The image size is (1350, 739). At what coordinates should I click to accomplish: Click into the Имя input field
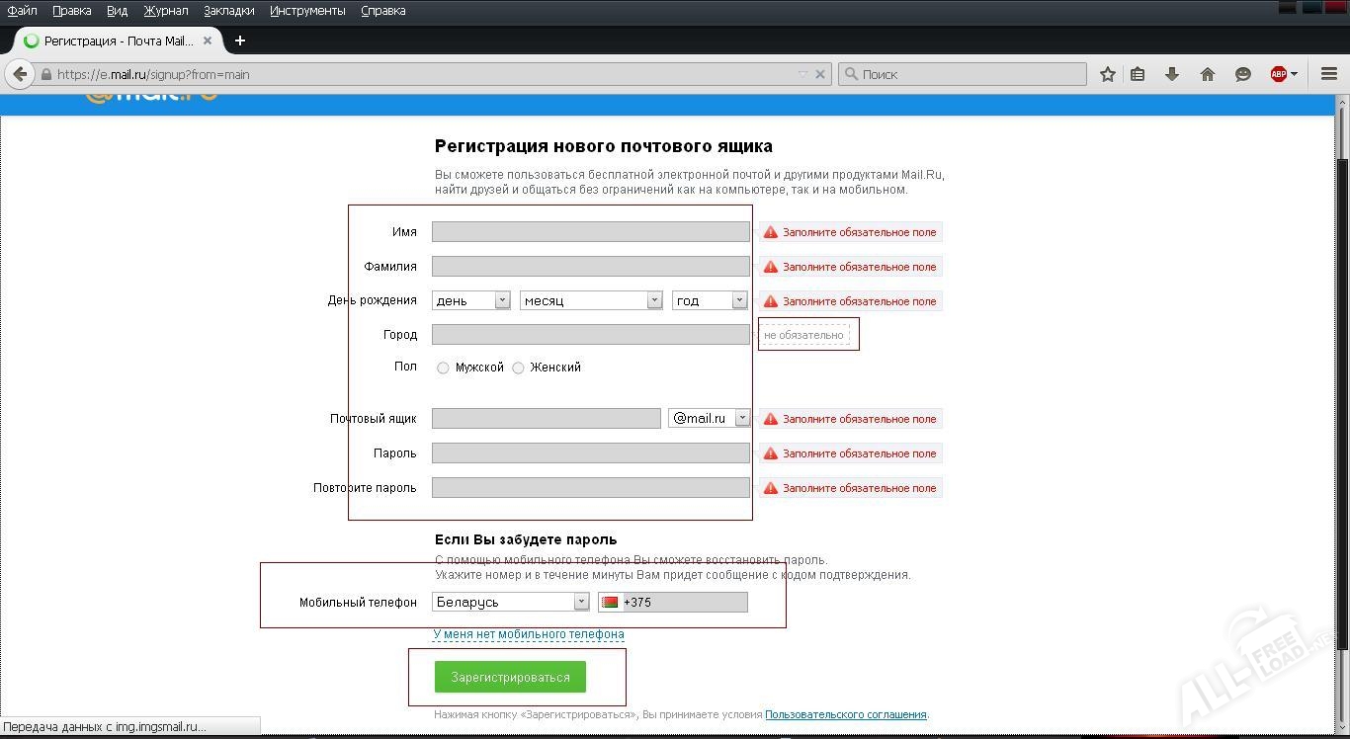tap(590, 232)
